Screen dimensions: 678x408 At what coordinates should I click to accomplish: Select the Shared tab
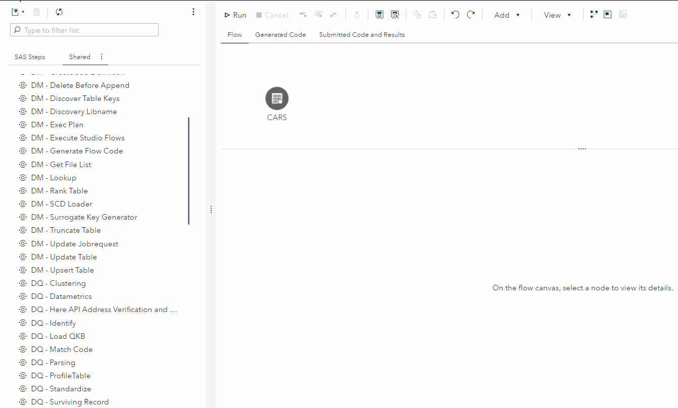[x=80, y=57]
